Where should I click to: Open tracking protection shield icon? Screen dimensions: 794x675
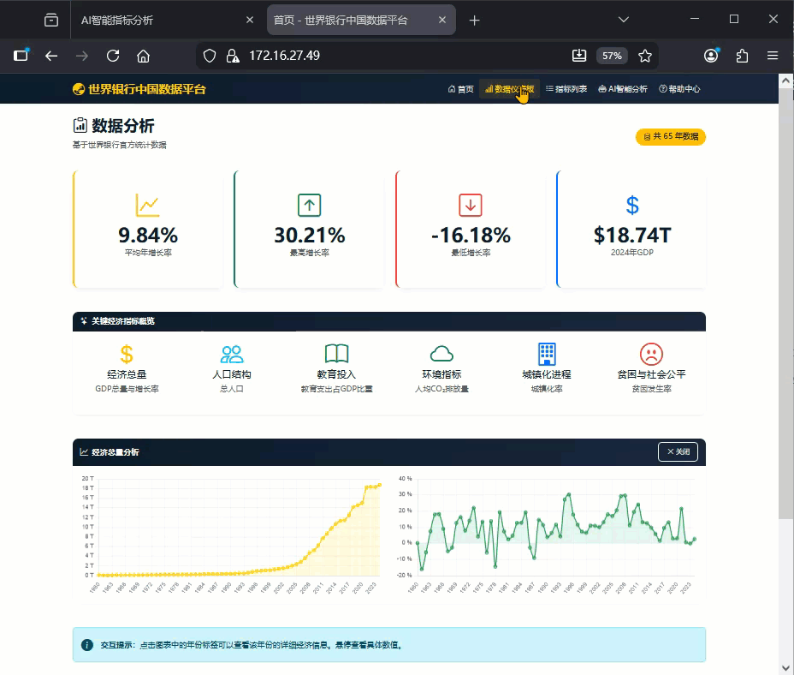pyautogui.click(x=209, y=56)
